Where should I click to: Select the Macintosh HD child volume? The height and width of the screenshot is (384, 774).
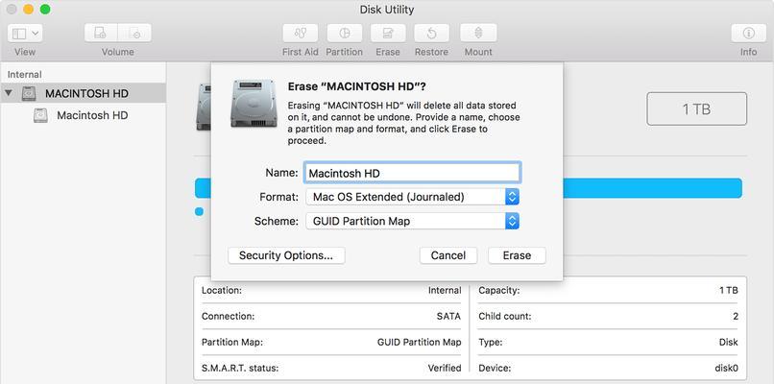coord(83,115)
